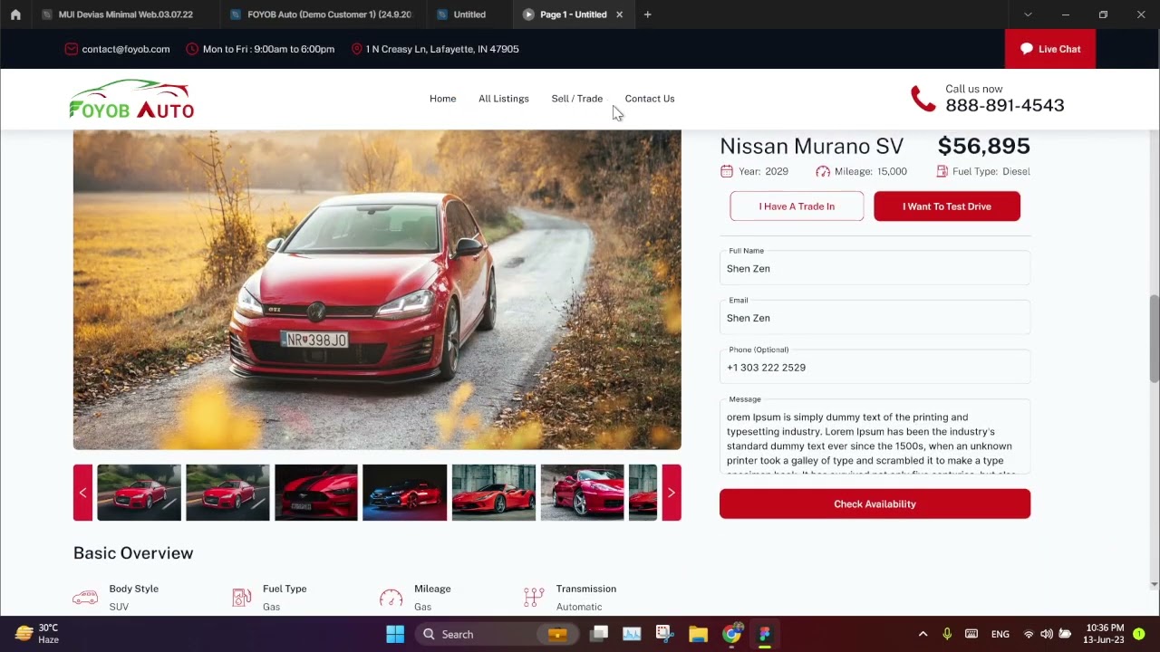The height and width of the screenshot is (652, 1160).
Task: Click the page vertical scrollbar
Action: pos(1154,338)
